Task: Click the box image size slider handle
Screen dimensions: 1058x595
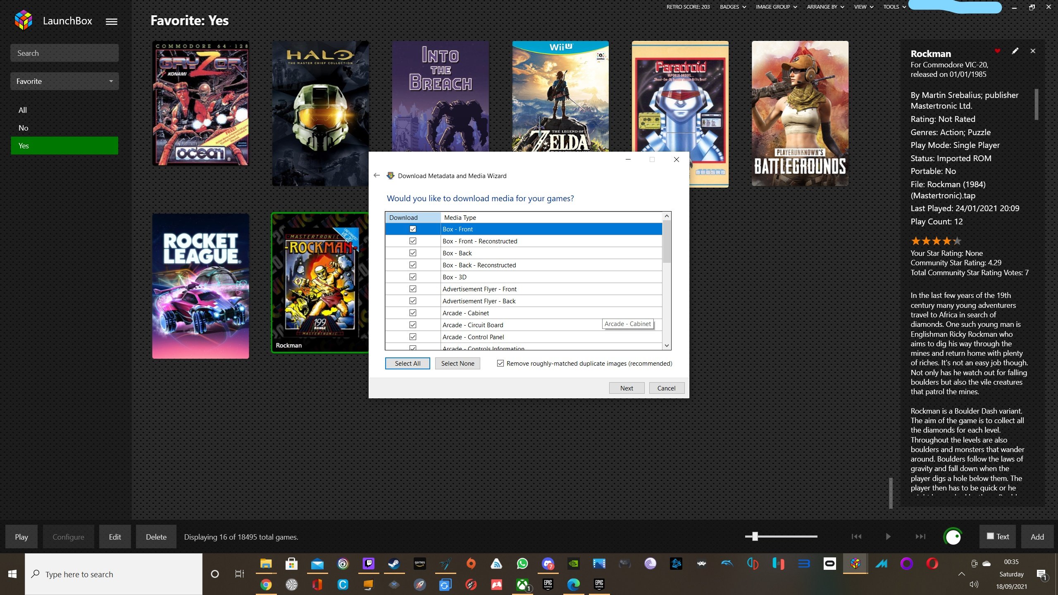Action: pyautogui.click(x=755, y=536)
